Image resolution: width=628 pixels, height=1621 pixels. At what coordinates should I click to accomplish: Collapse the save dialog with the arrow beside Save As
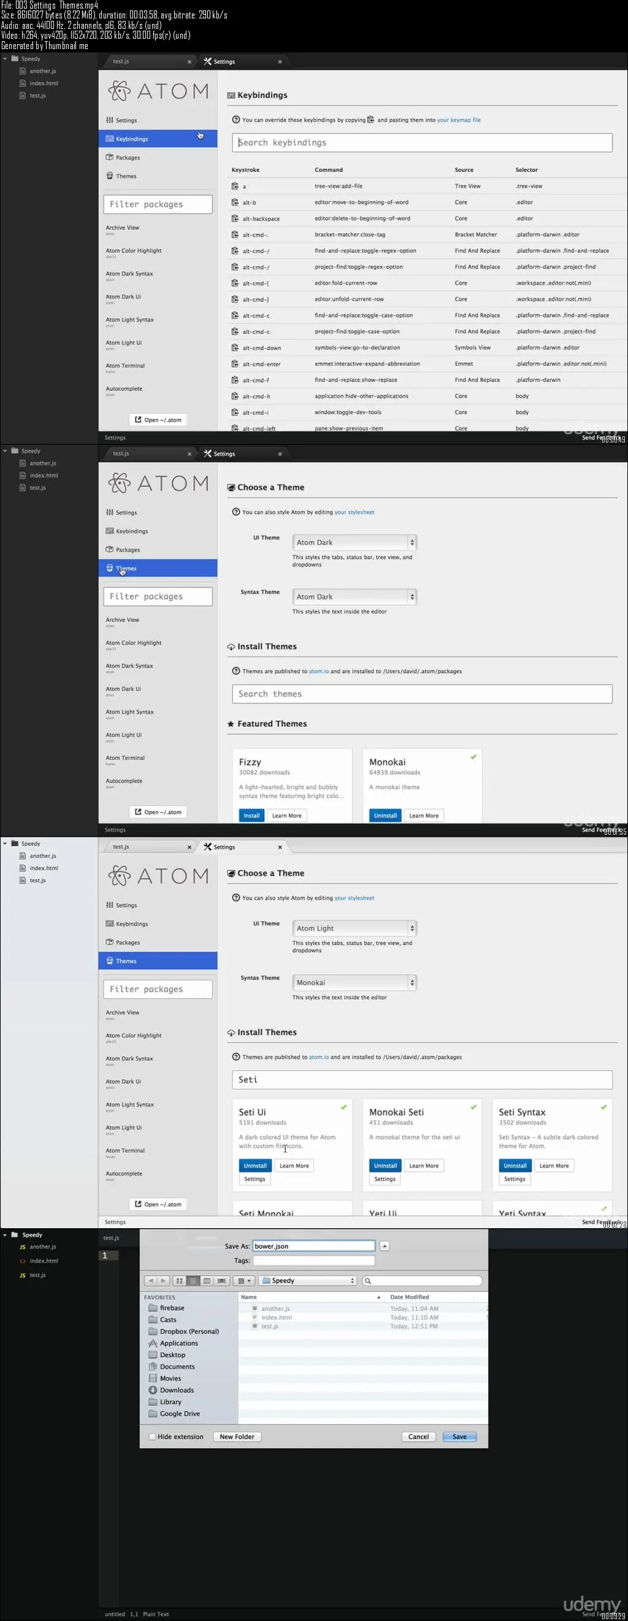385,1246
